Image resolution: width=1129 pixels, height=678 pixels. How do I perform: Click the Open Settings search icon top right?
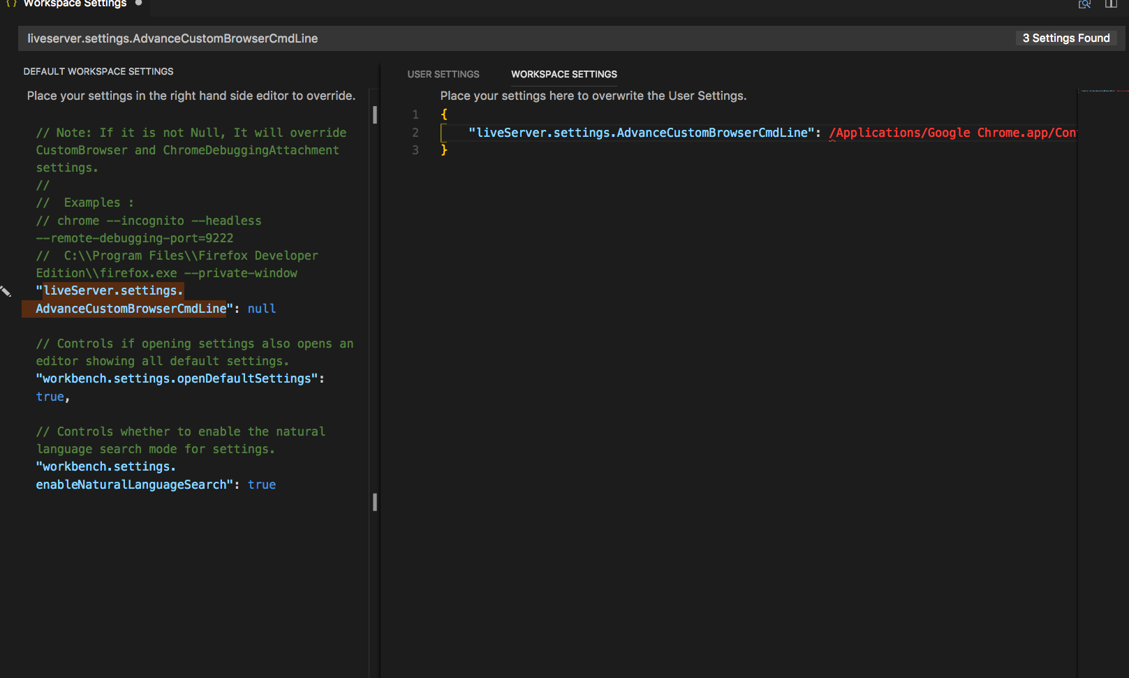[x=1084, y=4]
